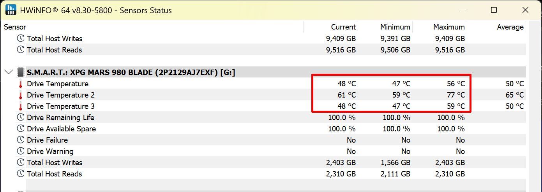542x192 pixels.
Task: Click the 56 °C maximum of Drive Temperature
Action: pyautogui.click(x=456, y=84)
